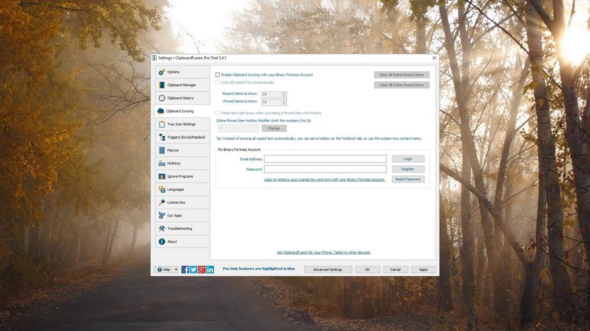Select the Clipboard Syncing tab
590x331 pixels.
(182, 111)
